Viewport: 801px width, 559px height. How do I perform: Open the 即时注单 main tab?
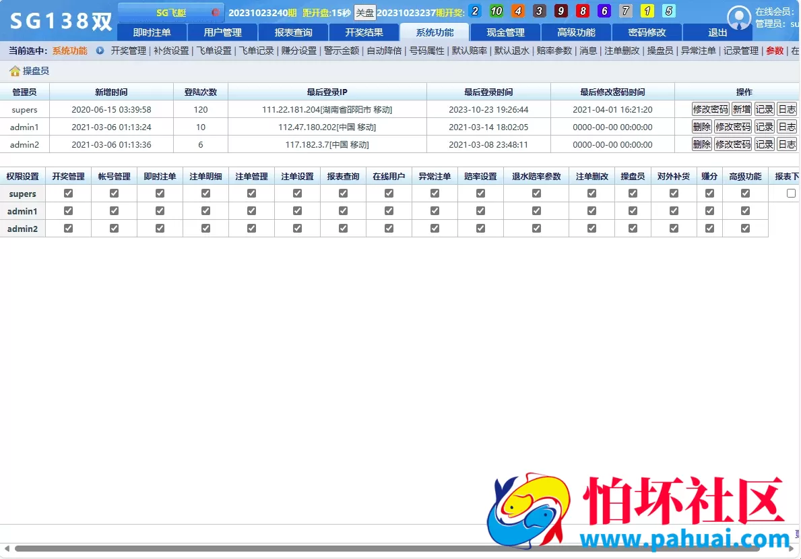point(152,32)
